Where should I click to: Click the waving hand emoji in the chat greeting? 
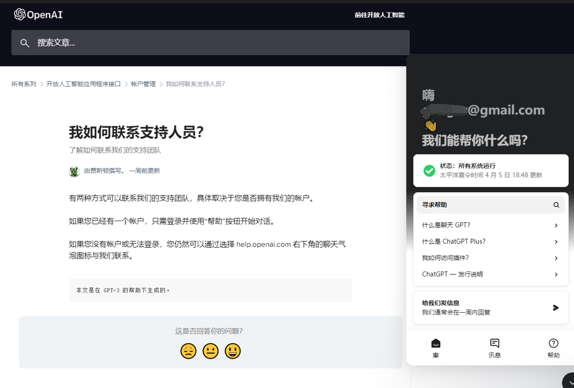(430, 125)
